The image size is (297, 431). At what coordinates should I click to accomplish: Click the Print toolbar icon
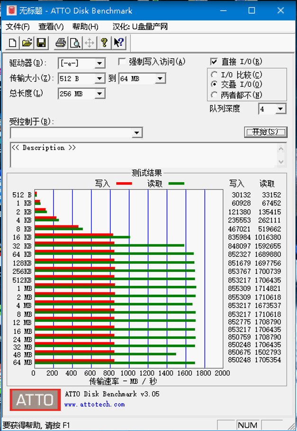(61, 43)
